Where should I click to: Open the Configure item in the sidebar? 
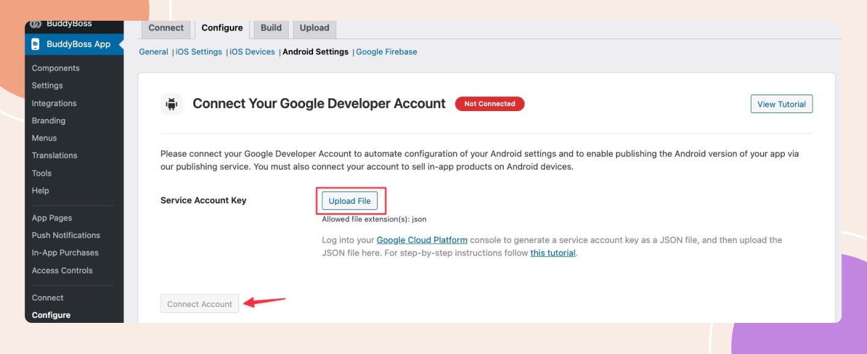[51, 315]
